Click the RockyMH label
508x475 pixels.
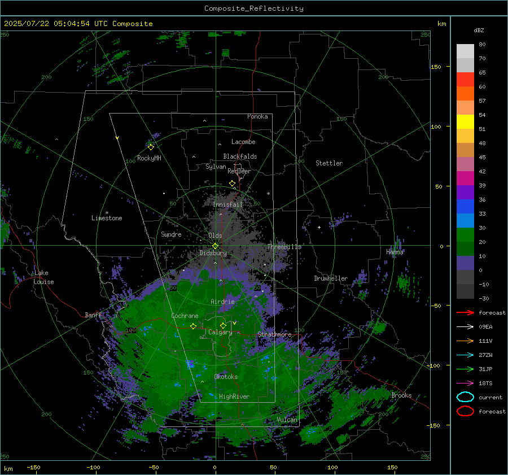(x=149, y=158)
